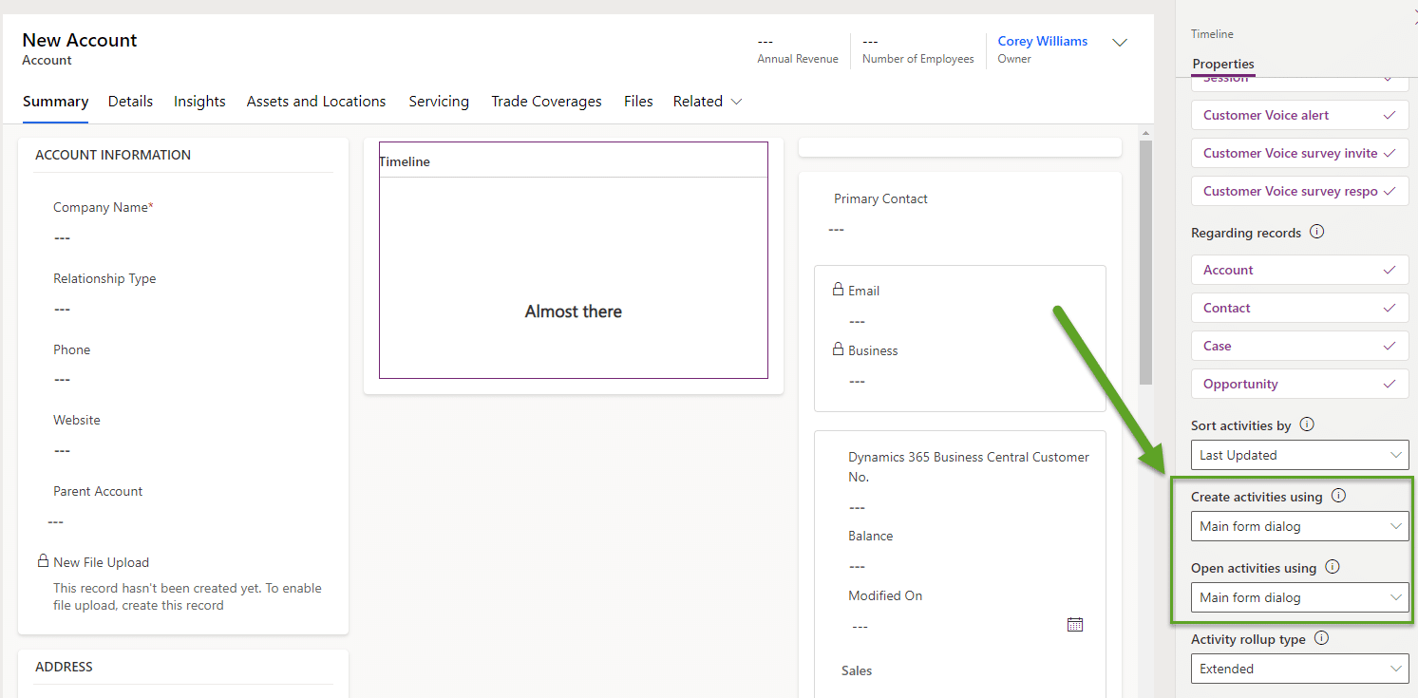
Task: Click info icon beside Sort activities by
Action: pos(1307,424)
